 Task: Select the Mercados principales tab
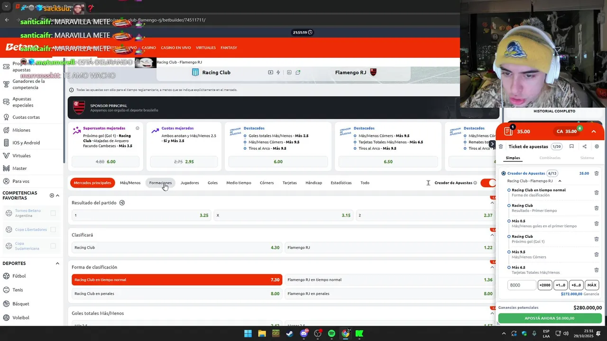point(92,183)
